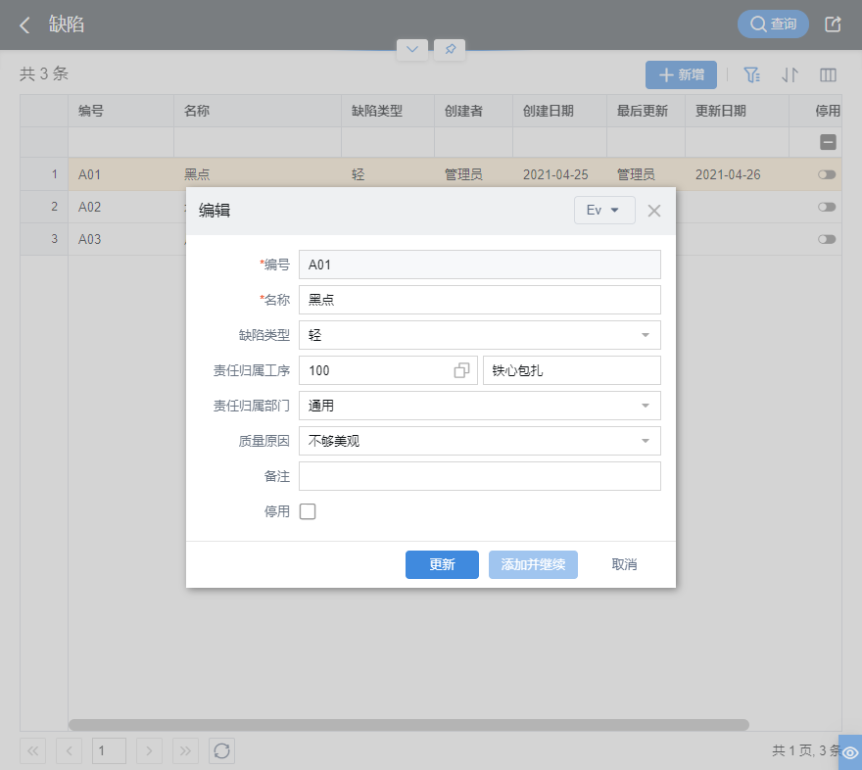Go to next page icon
The width and height of the screenshot is (862, 770).
(x=149, y=750)
